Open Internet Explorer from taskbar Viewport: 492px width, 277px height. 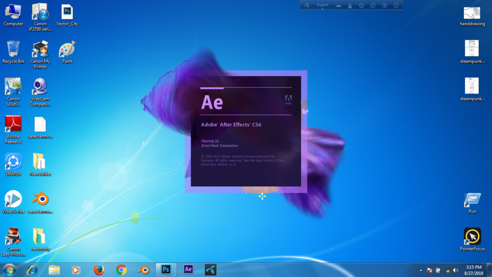pyautogui.click(x=32, y=270)
